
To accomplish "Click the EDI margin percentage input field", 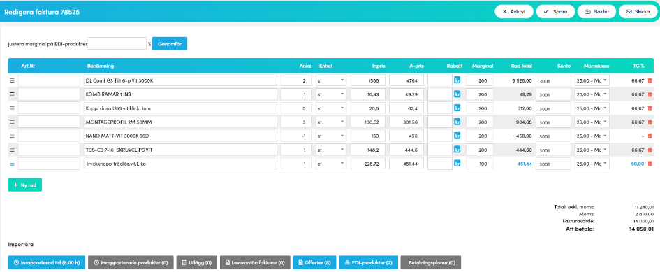I will pos(117,43).
